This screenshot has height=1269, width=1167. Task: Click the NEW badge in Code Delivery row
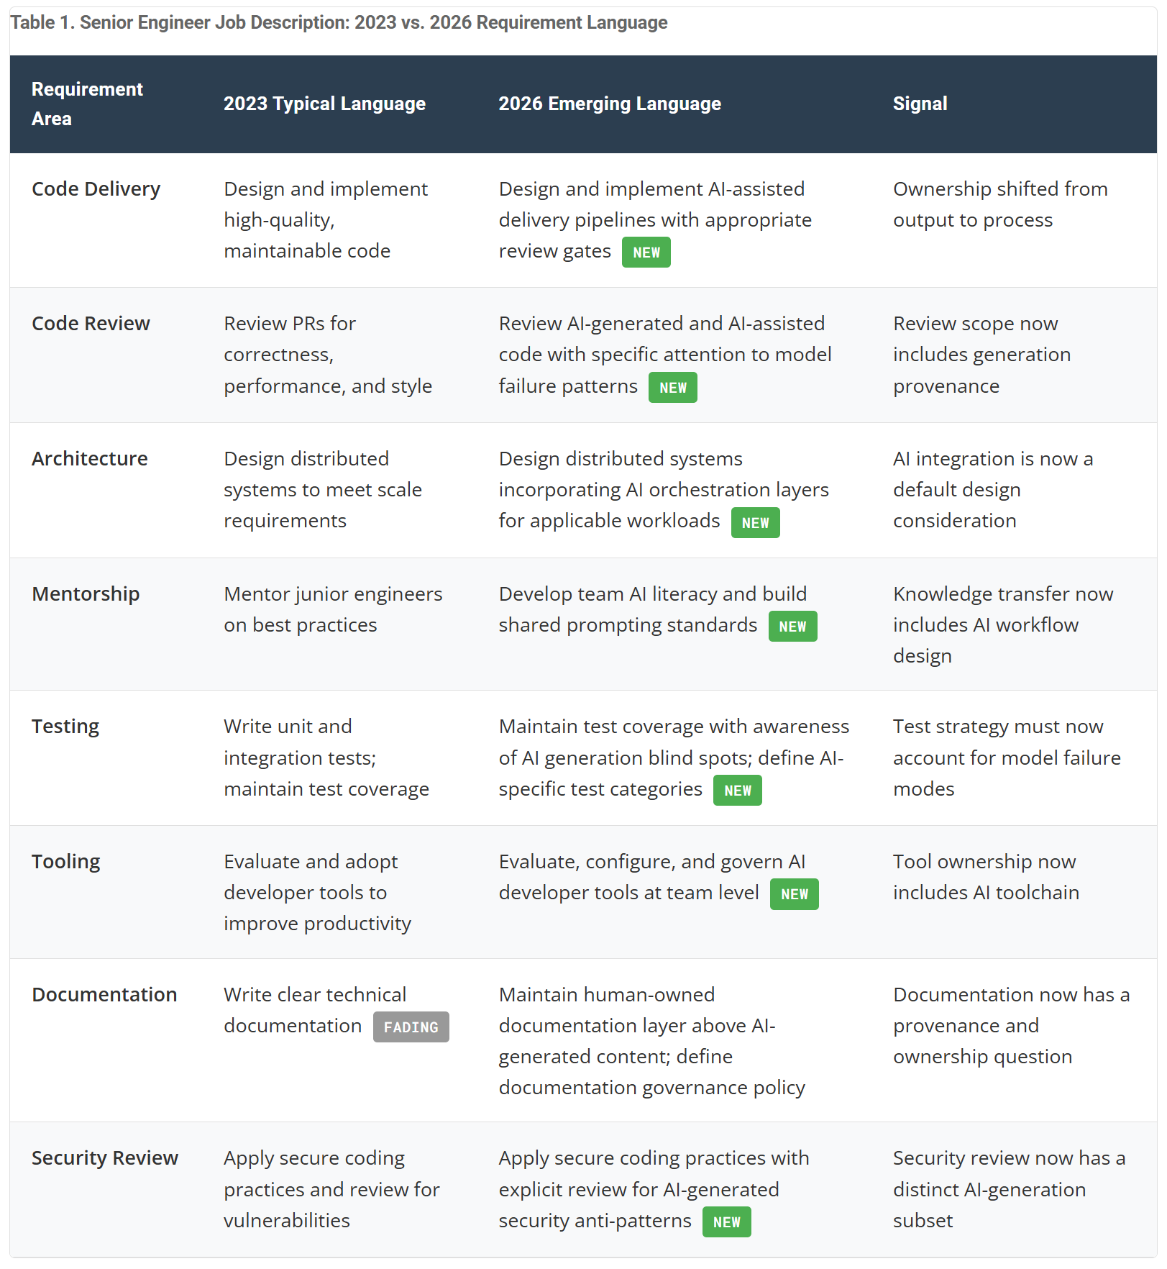(x=646, y=253)
